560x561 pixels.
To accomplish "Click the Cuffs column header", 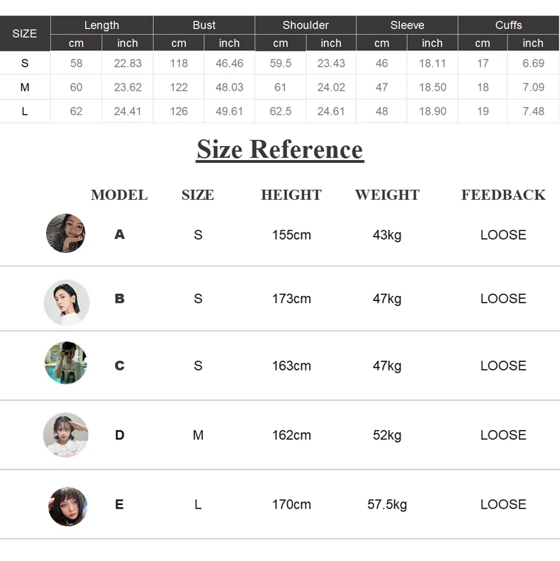I will (508, 25).
